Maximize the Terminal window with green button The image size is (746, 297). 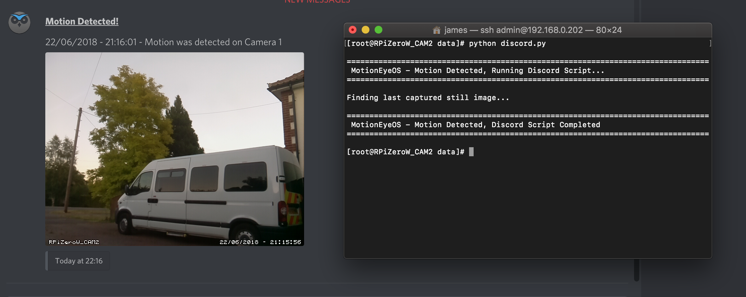(378, 30)
